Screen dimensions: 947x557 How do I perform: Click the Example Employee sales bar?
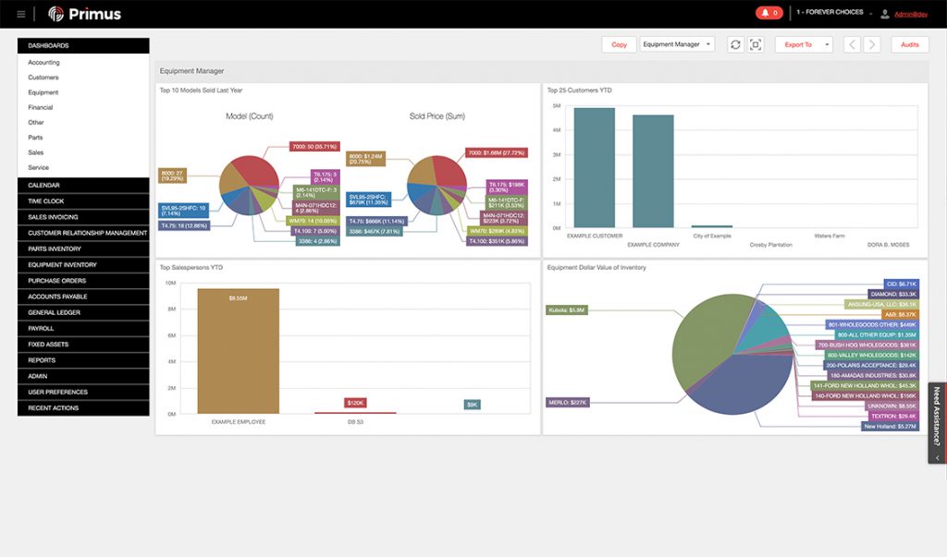238,351
